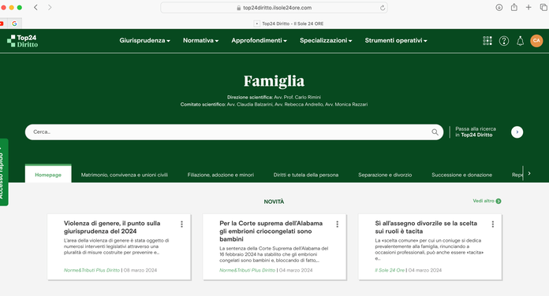Open the apps grid icon
This screenshot has width=549, height=296.
(x=487, y=40)
